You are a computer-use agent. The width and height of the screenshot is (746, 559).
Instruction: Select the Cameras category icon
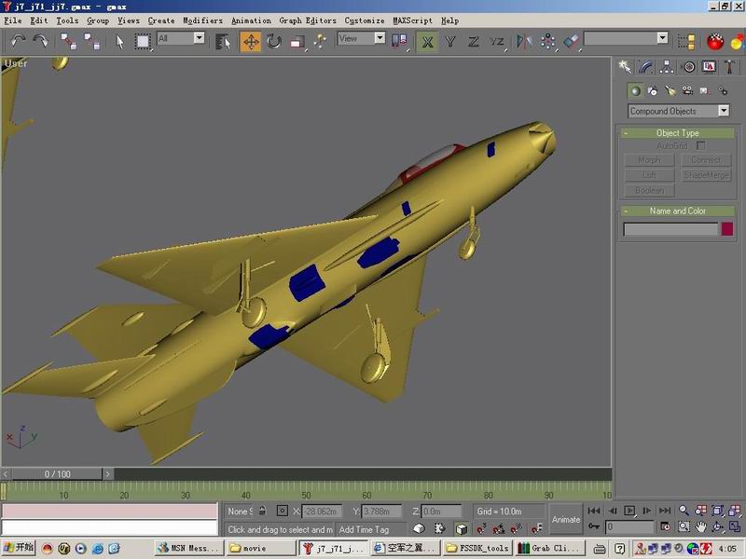pos(687,90)
